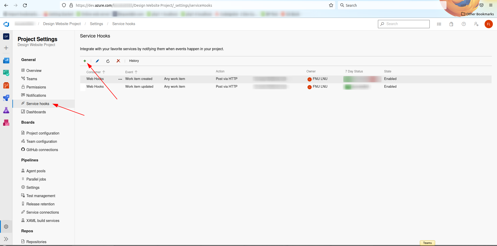Click the red X delete subscription icon

pos(118,61)
